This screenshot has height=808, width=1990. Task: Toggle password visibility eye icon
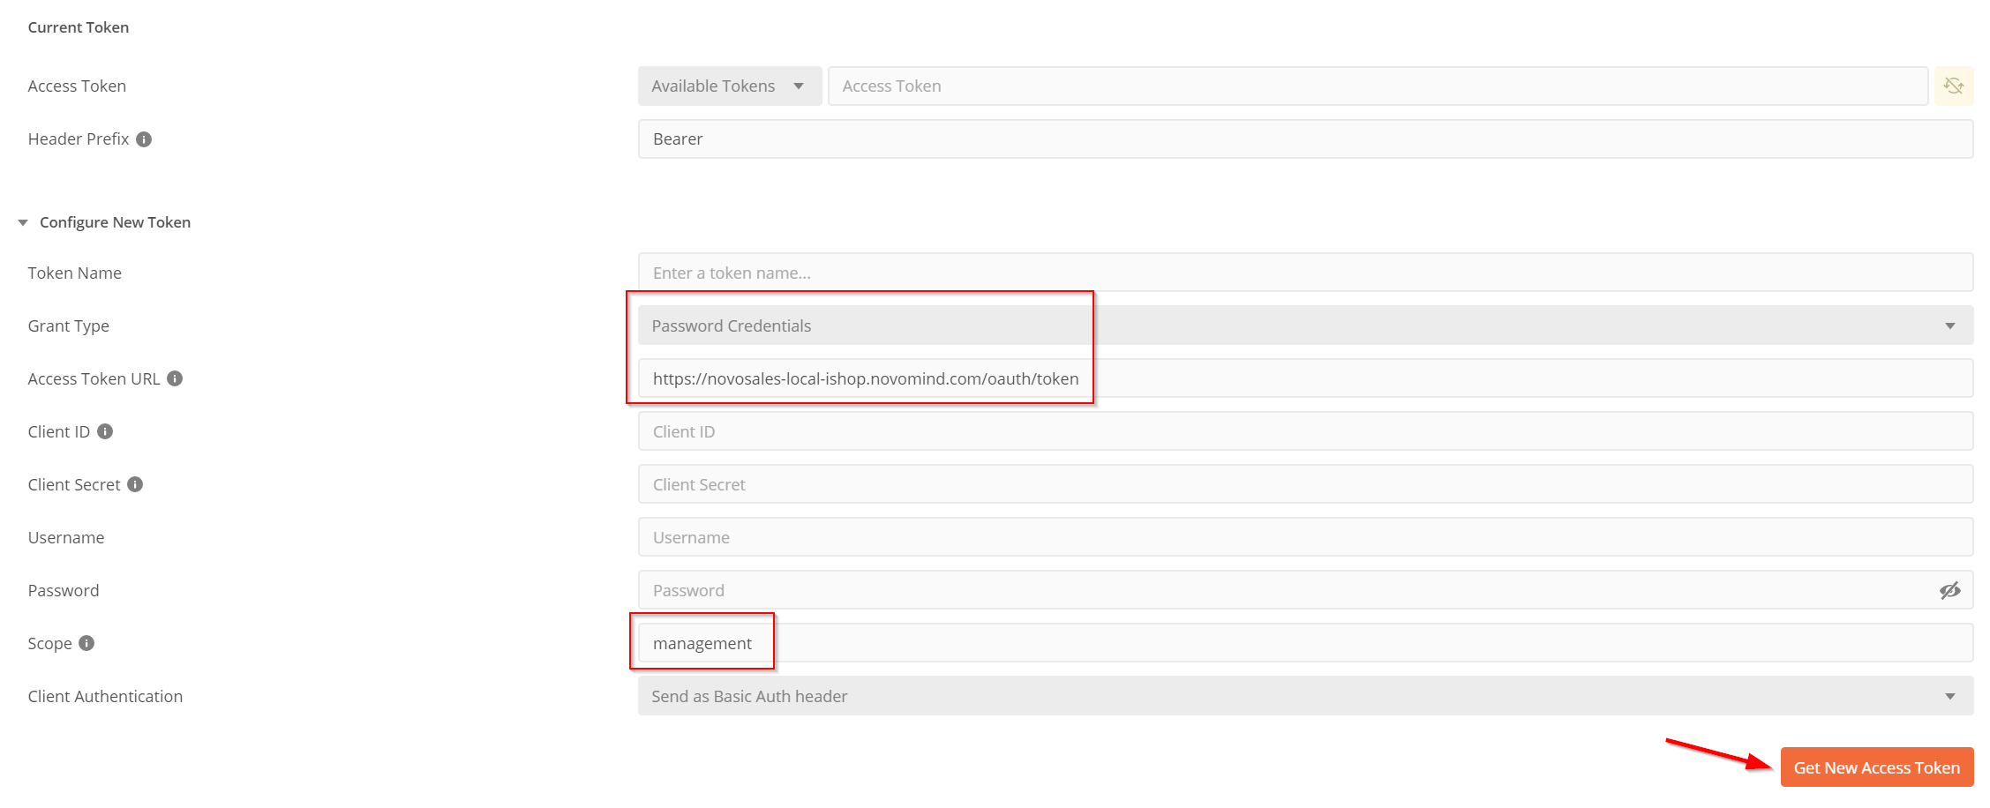(x=1949, y=590)
